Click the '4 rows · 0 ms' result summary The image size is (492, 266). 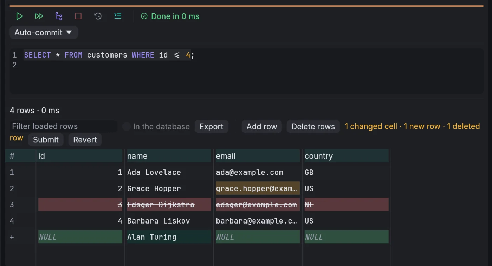34,111
